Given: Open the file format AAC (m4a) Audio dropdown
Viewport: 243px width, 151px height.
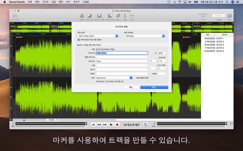Looking at the screenshot, I should (x=98, y=36).
